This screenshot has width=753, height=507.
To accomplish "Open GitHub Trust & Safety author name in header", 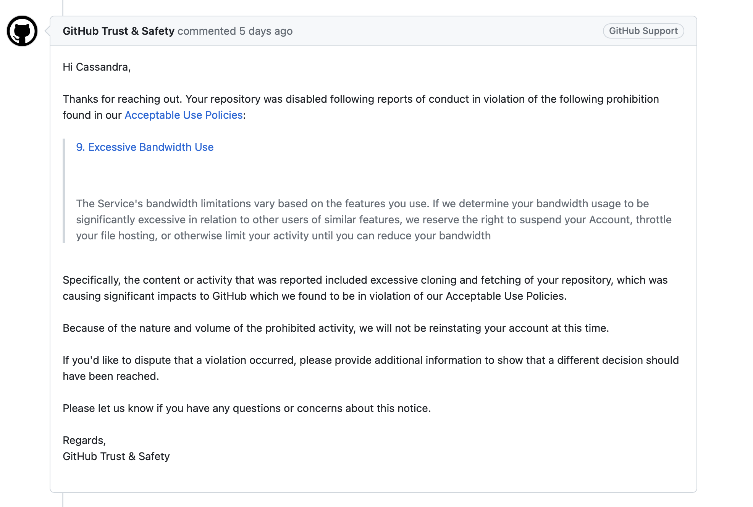I will click(118, 31).
